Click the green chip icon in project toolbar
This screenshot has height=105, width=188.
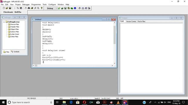pos(72,8)
